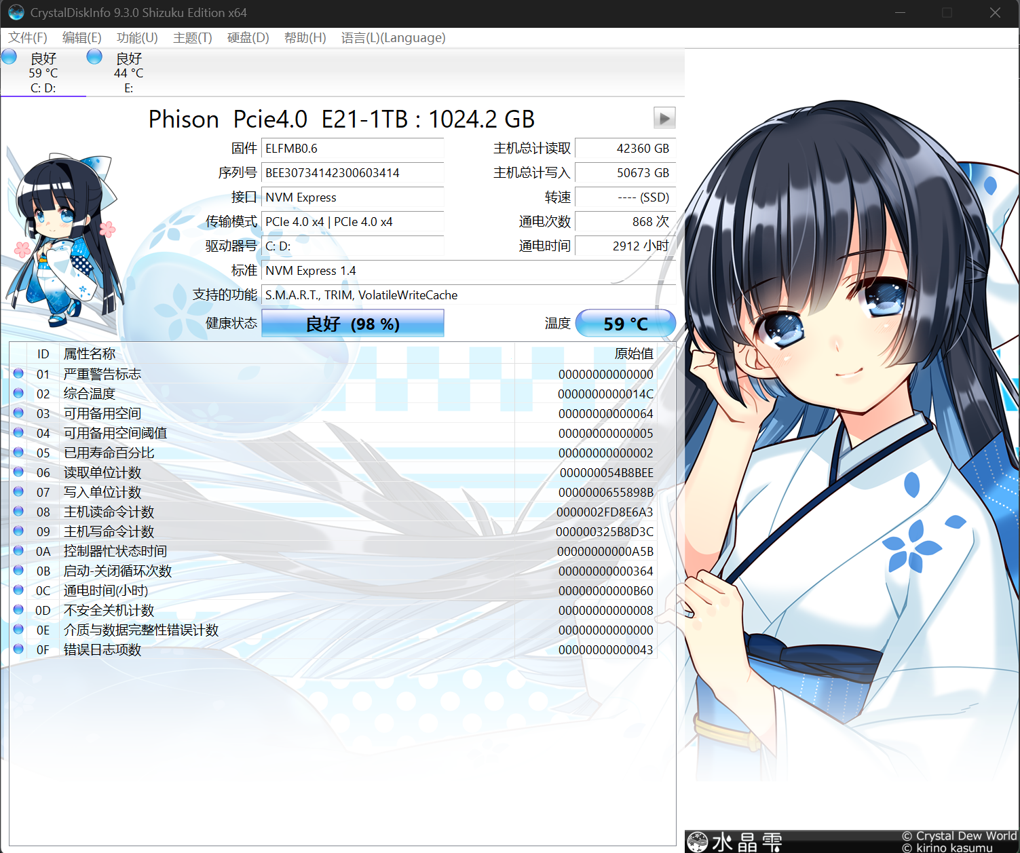The image size is (1020, 853).
Task: Click status orb for attribute 05 已用寿命百分比
Action: coord(18,453)
